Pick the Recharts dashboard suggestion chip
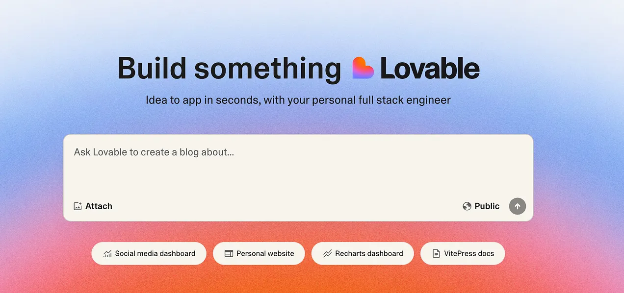 tap(363, 253)
